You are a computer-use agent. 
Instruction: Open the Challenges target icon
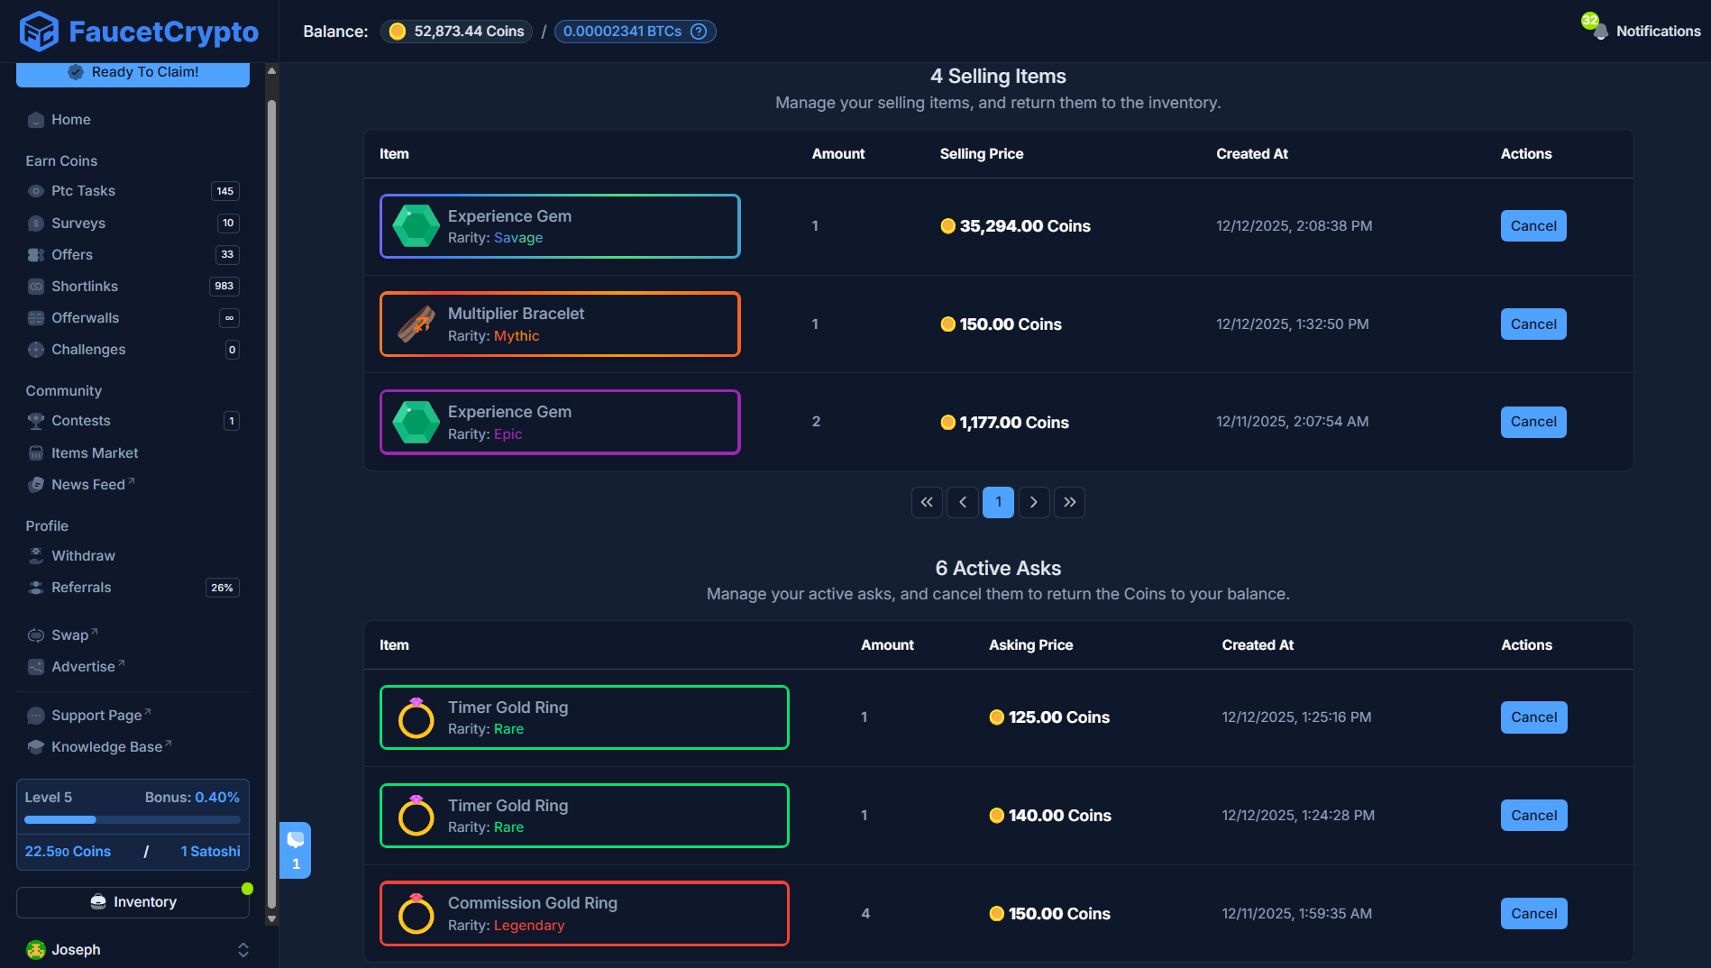click(x=36, y=349)
